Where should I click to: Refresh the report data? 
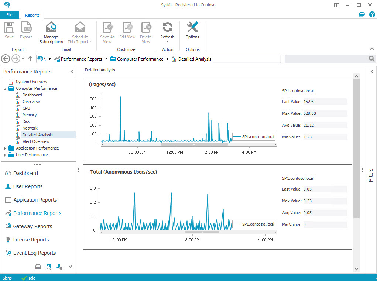(168, 27)
